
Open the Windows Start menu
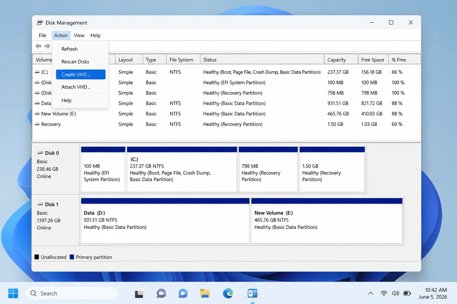[13, 293]
